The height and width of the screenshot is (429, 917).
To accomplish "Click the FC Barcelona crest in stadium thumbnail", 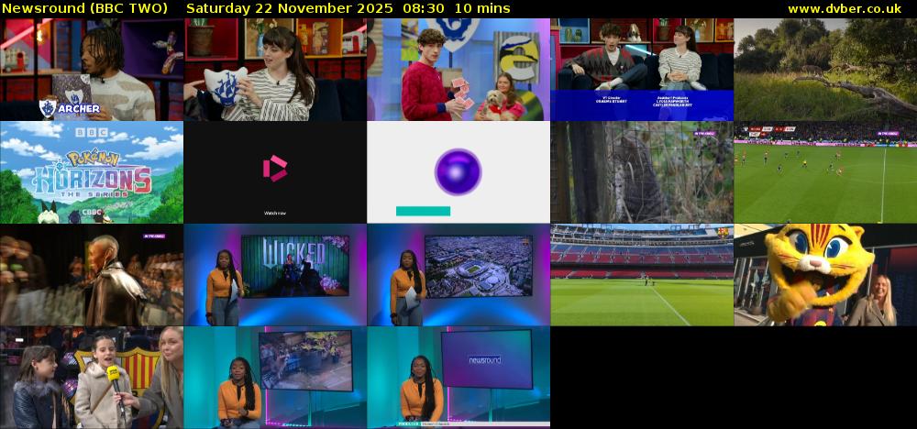I will coord(723,233).
